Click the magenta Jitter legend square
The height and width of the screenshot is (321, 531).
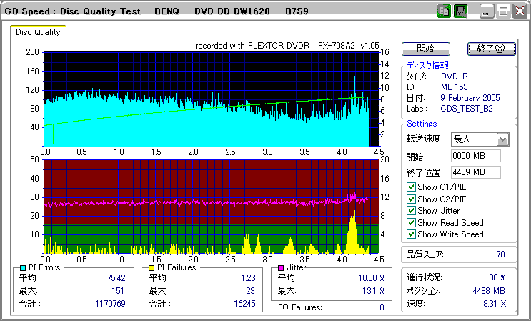pos(281,267)
